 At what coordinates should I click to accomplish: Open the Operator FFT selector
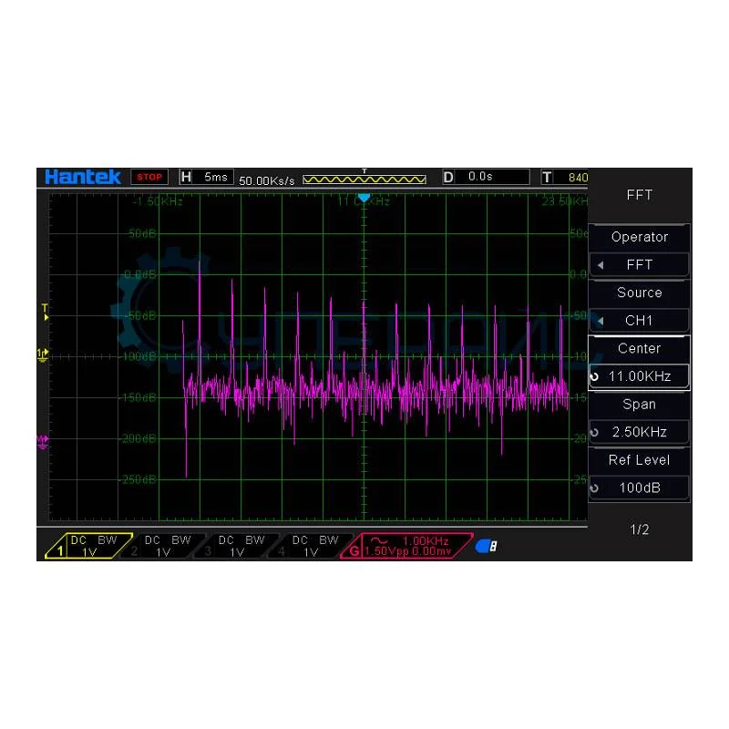(x=639, y=265)
